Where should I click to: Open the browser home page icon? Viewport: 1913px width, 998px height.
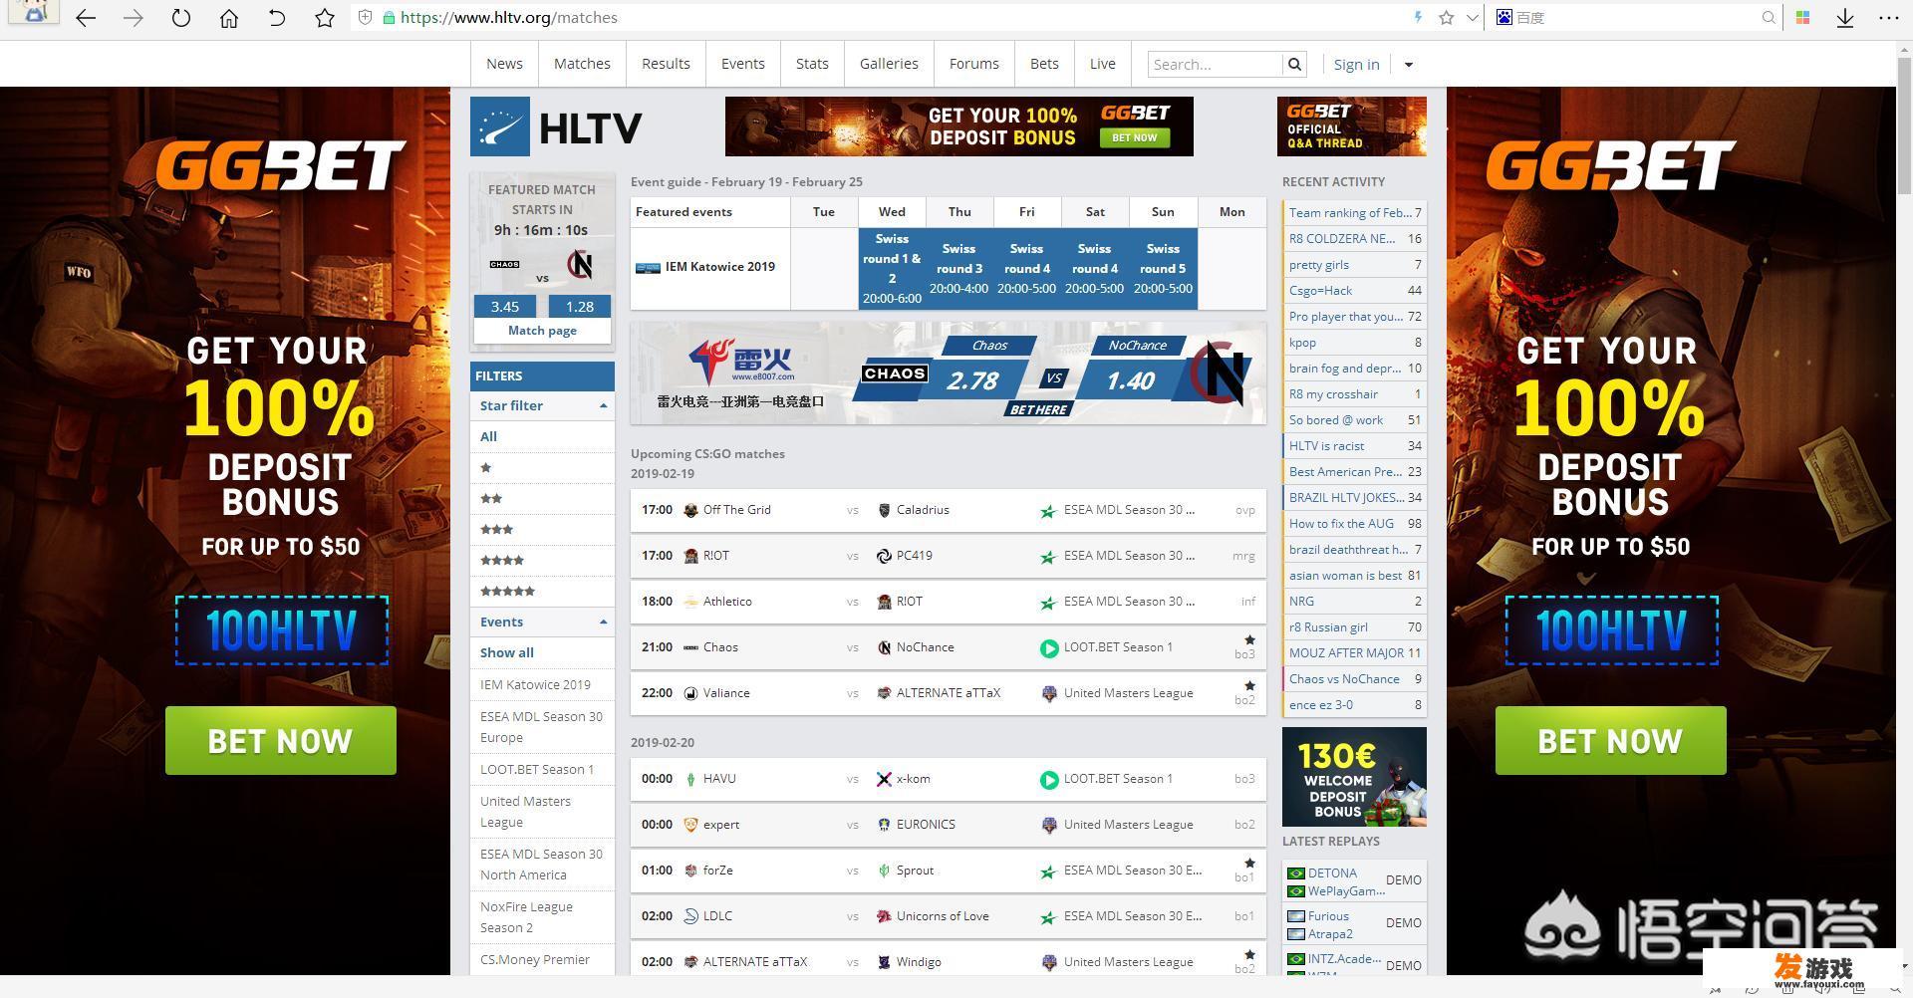(229, 18)
